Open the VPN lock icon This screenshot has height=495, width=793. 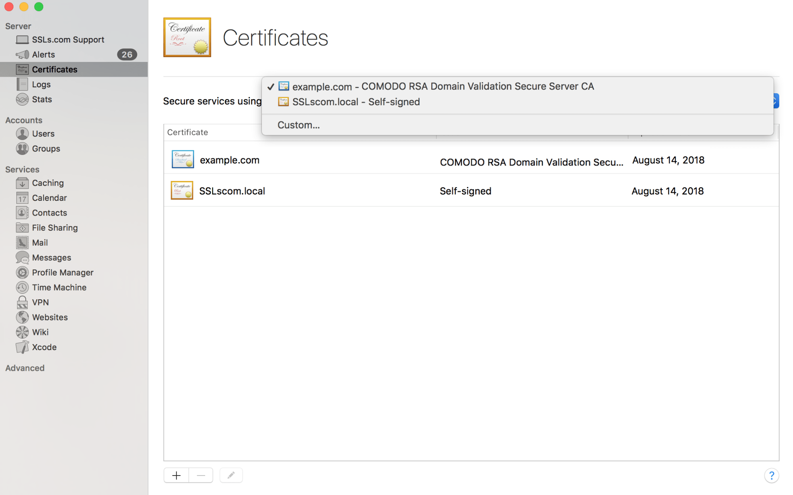pyautogui.click(x=22, y=302)
